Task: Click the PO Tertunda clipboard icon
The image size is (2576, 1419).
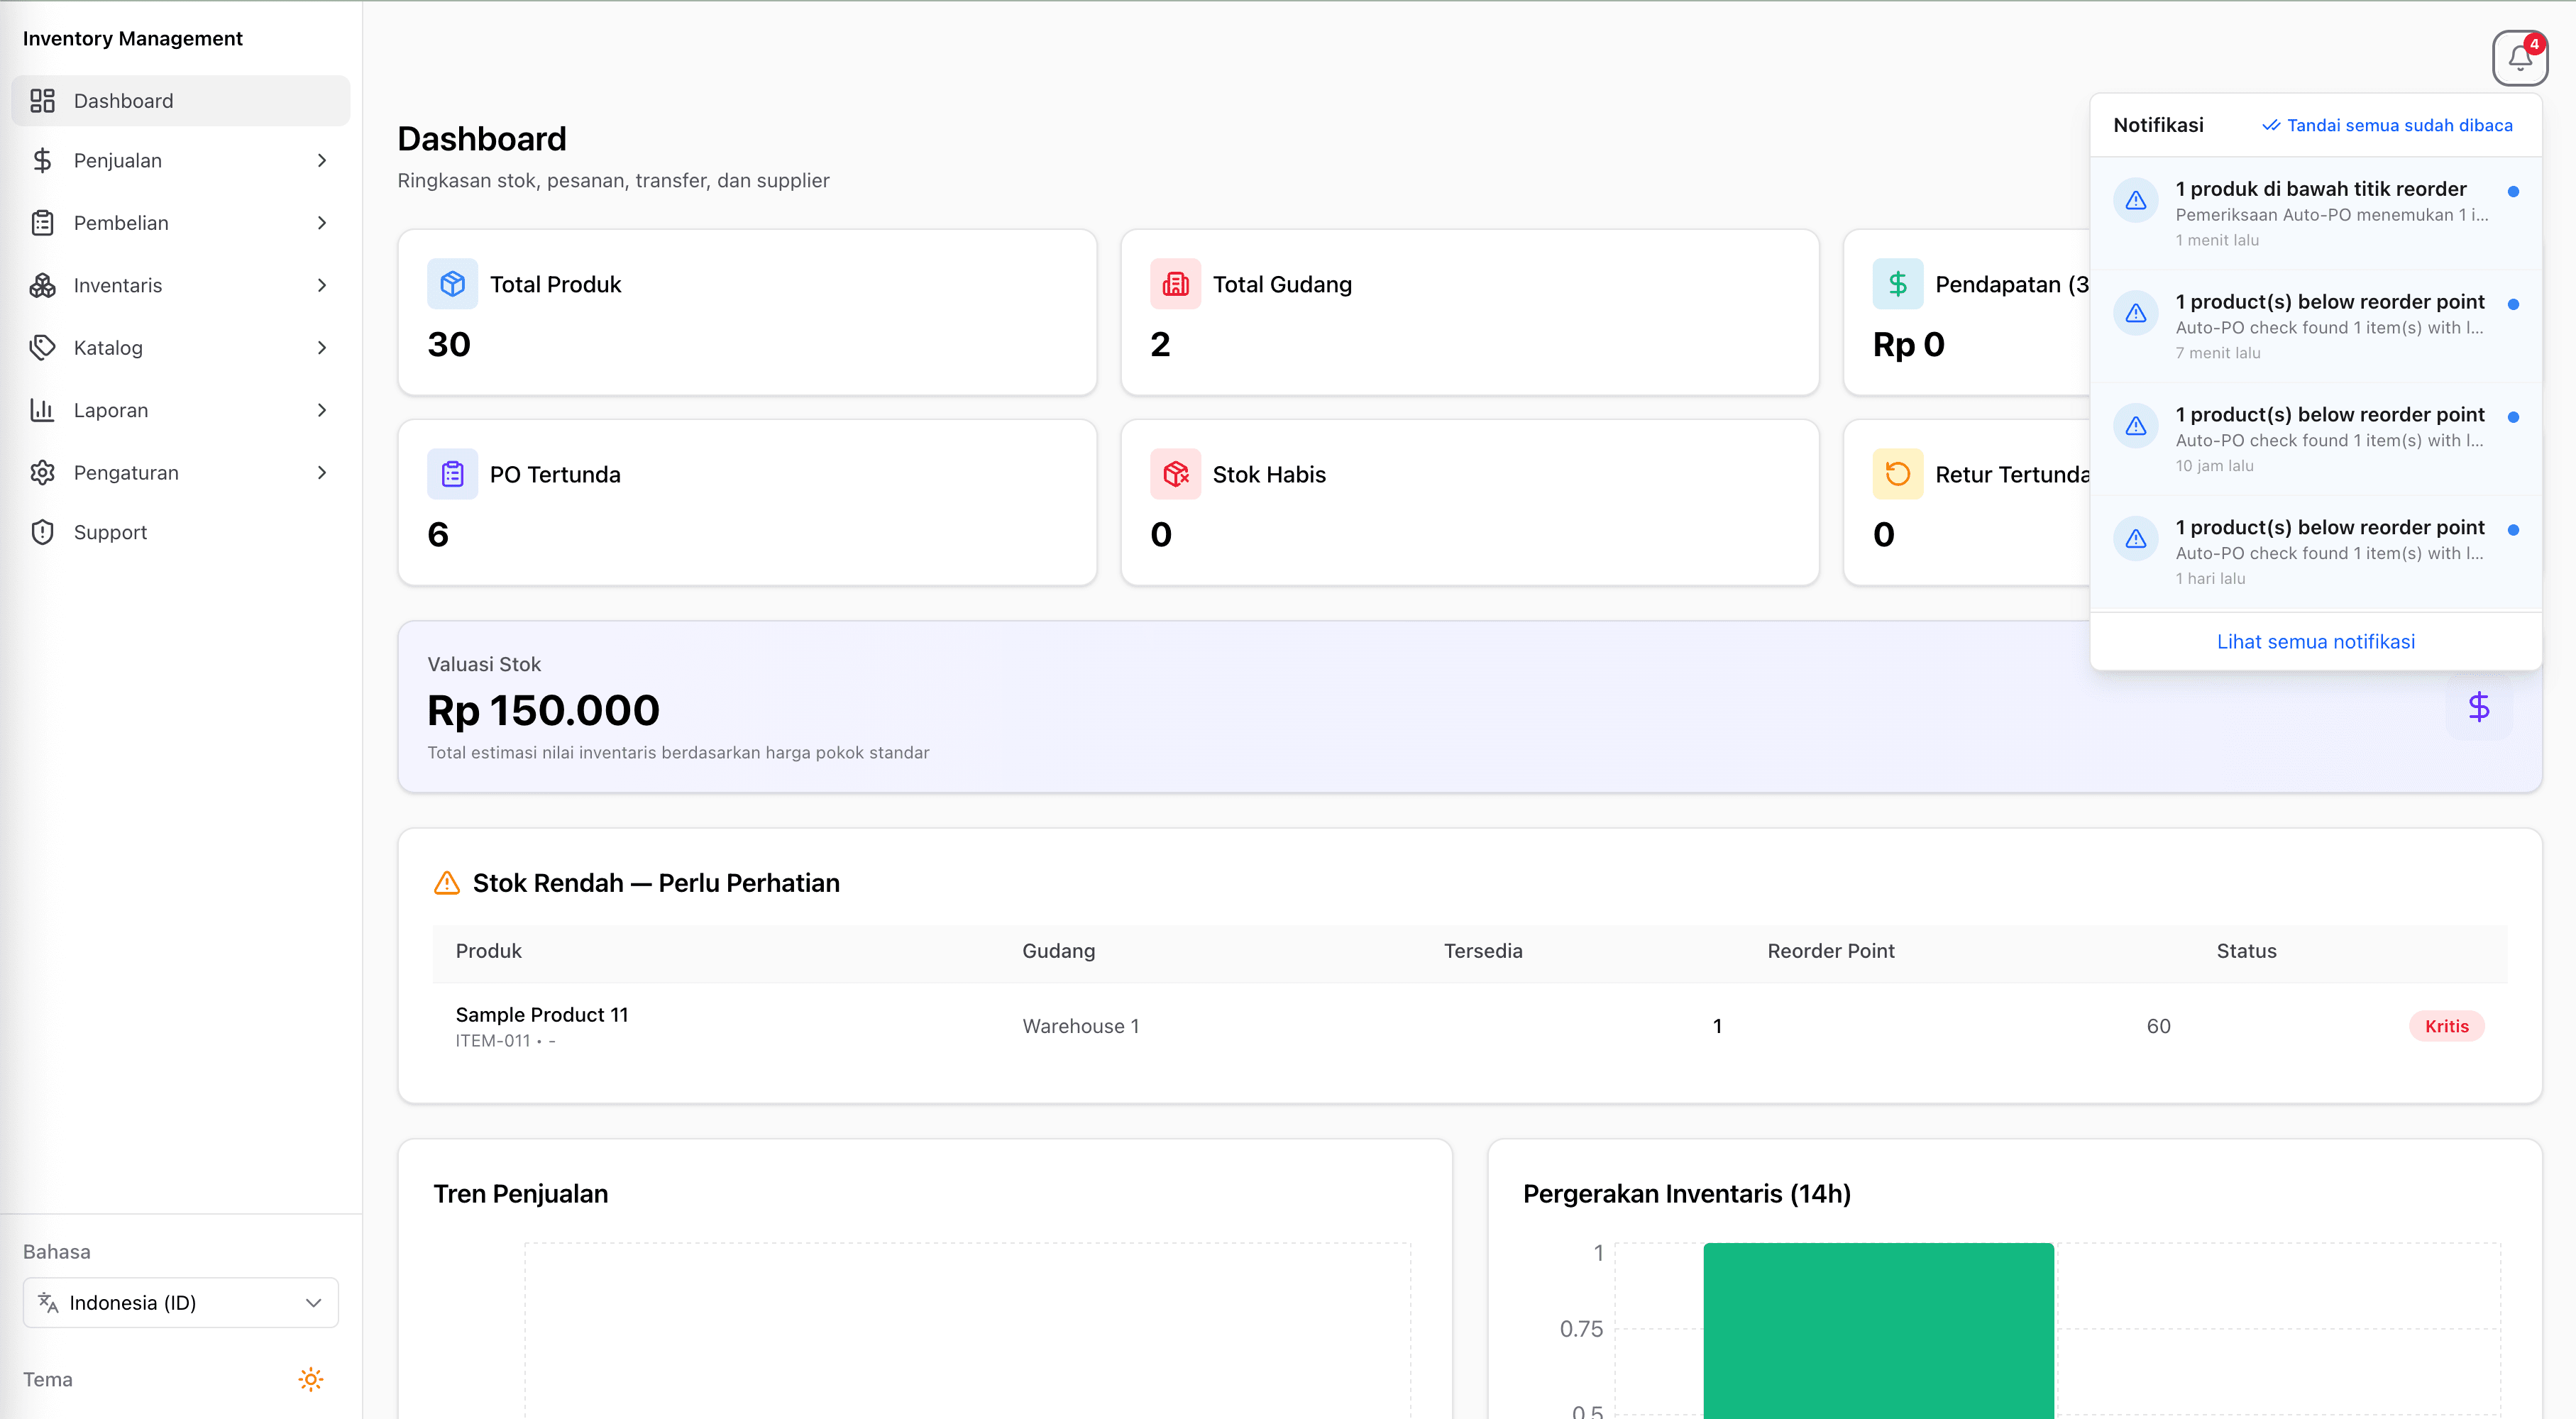Action: click(x=452, y=474)
